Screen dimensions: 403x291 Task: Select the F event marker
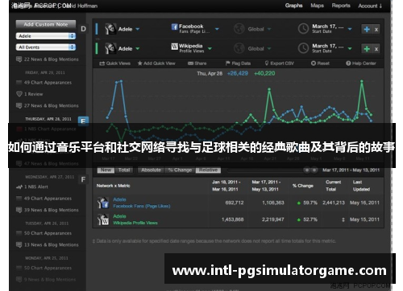pos(83,179)
